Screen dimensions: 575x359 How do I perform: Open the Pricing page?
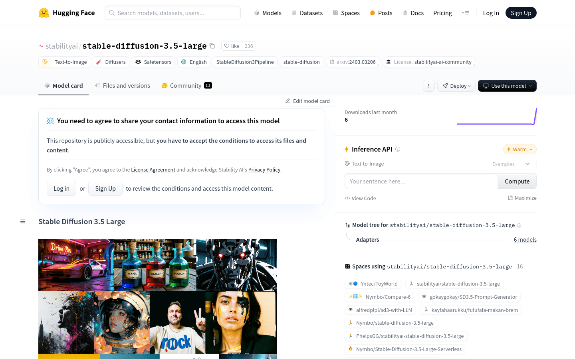click(x=442, y=13)
